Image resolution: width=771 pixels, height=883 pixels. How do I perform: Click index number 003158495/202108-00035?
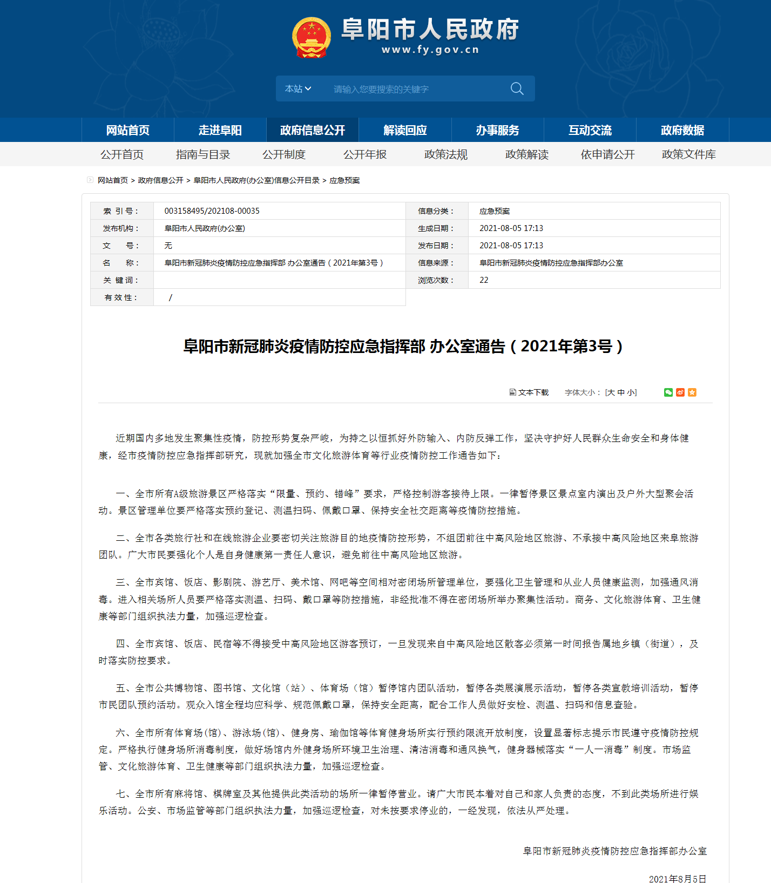pos(212,211)
